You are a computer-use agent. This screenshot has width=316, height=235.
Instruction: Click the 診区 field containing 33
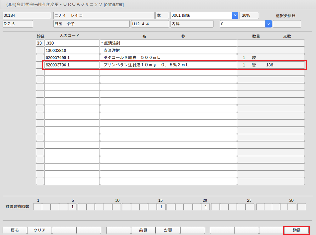coord(40,43)
